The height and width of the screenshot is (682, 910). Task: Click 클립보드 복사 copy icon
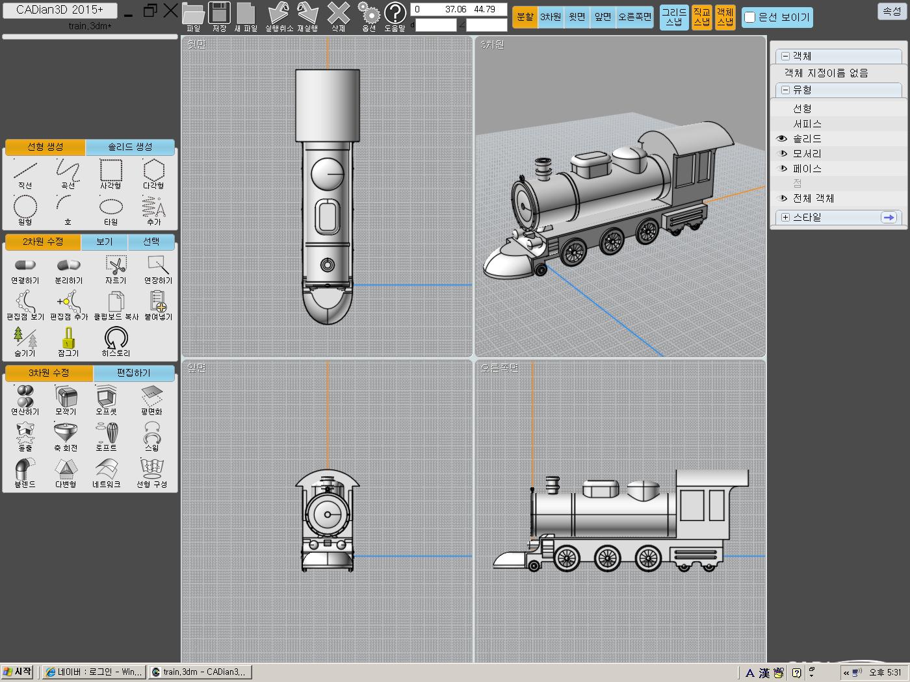tap(116, 306)
